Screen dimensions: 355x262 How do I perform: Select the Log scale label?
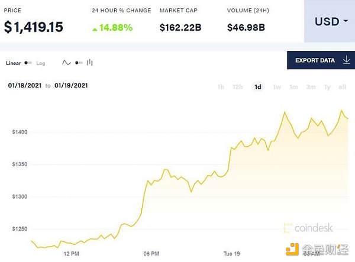coord(41,63)
